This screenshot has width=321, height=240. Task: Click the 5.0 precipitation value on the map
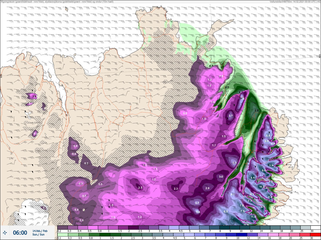click(198, 212)
